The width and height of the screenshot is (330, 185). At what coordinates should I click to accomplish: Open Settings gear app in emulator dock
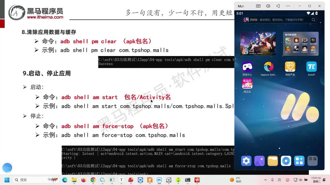click(246, 161)
